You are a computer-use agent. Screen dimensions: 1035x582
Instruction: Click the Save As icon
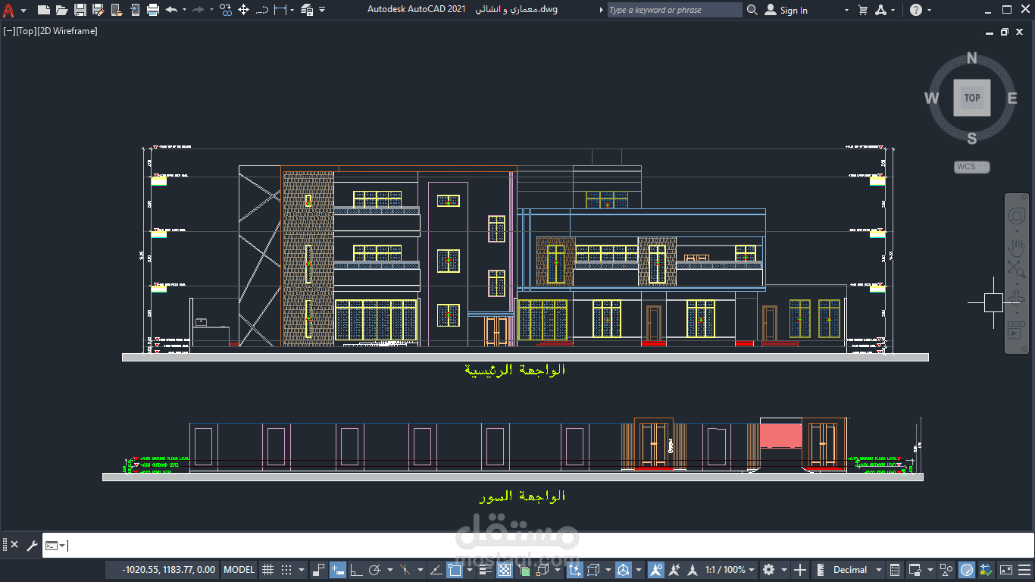click(98, 11)
